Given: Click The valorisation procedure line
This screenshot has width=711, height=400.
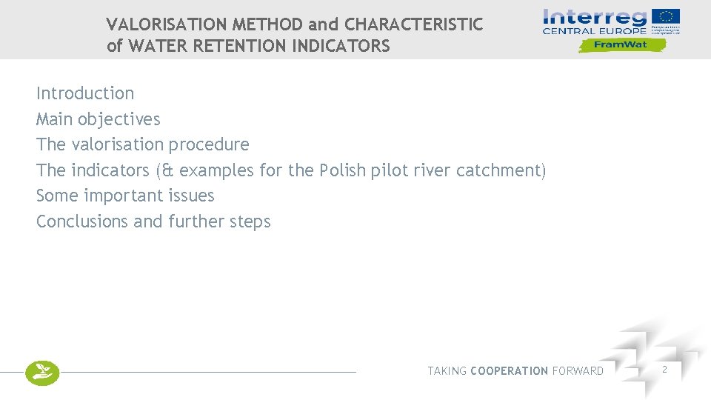Looking at the screenshot, I should coord(142,144).
